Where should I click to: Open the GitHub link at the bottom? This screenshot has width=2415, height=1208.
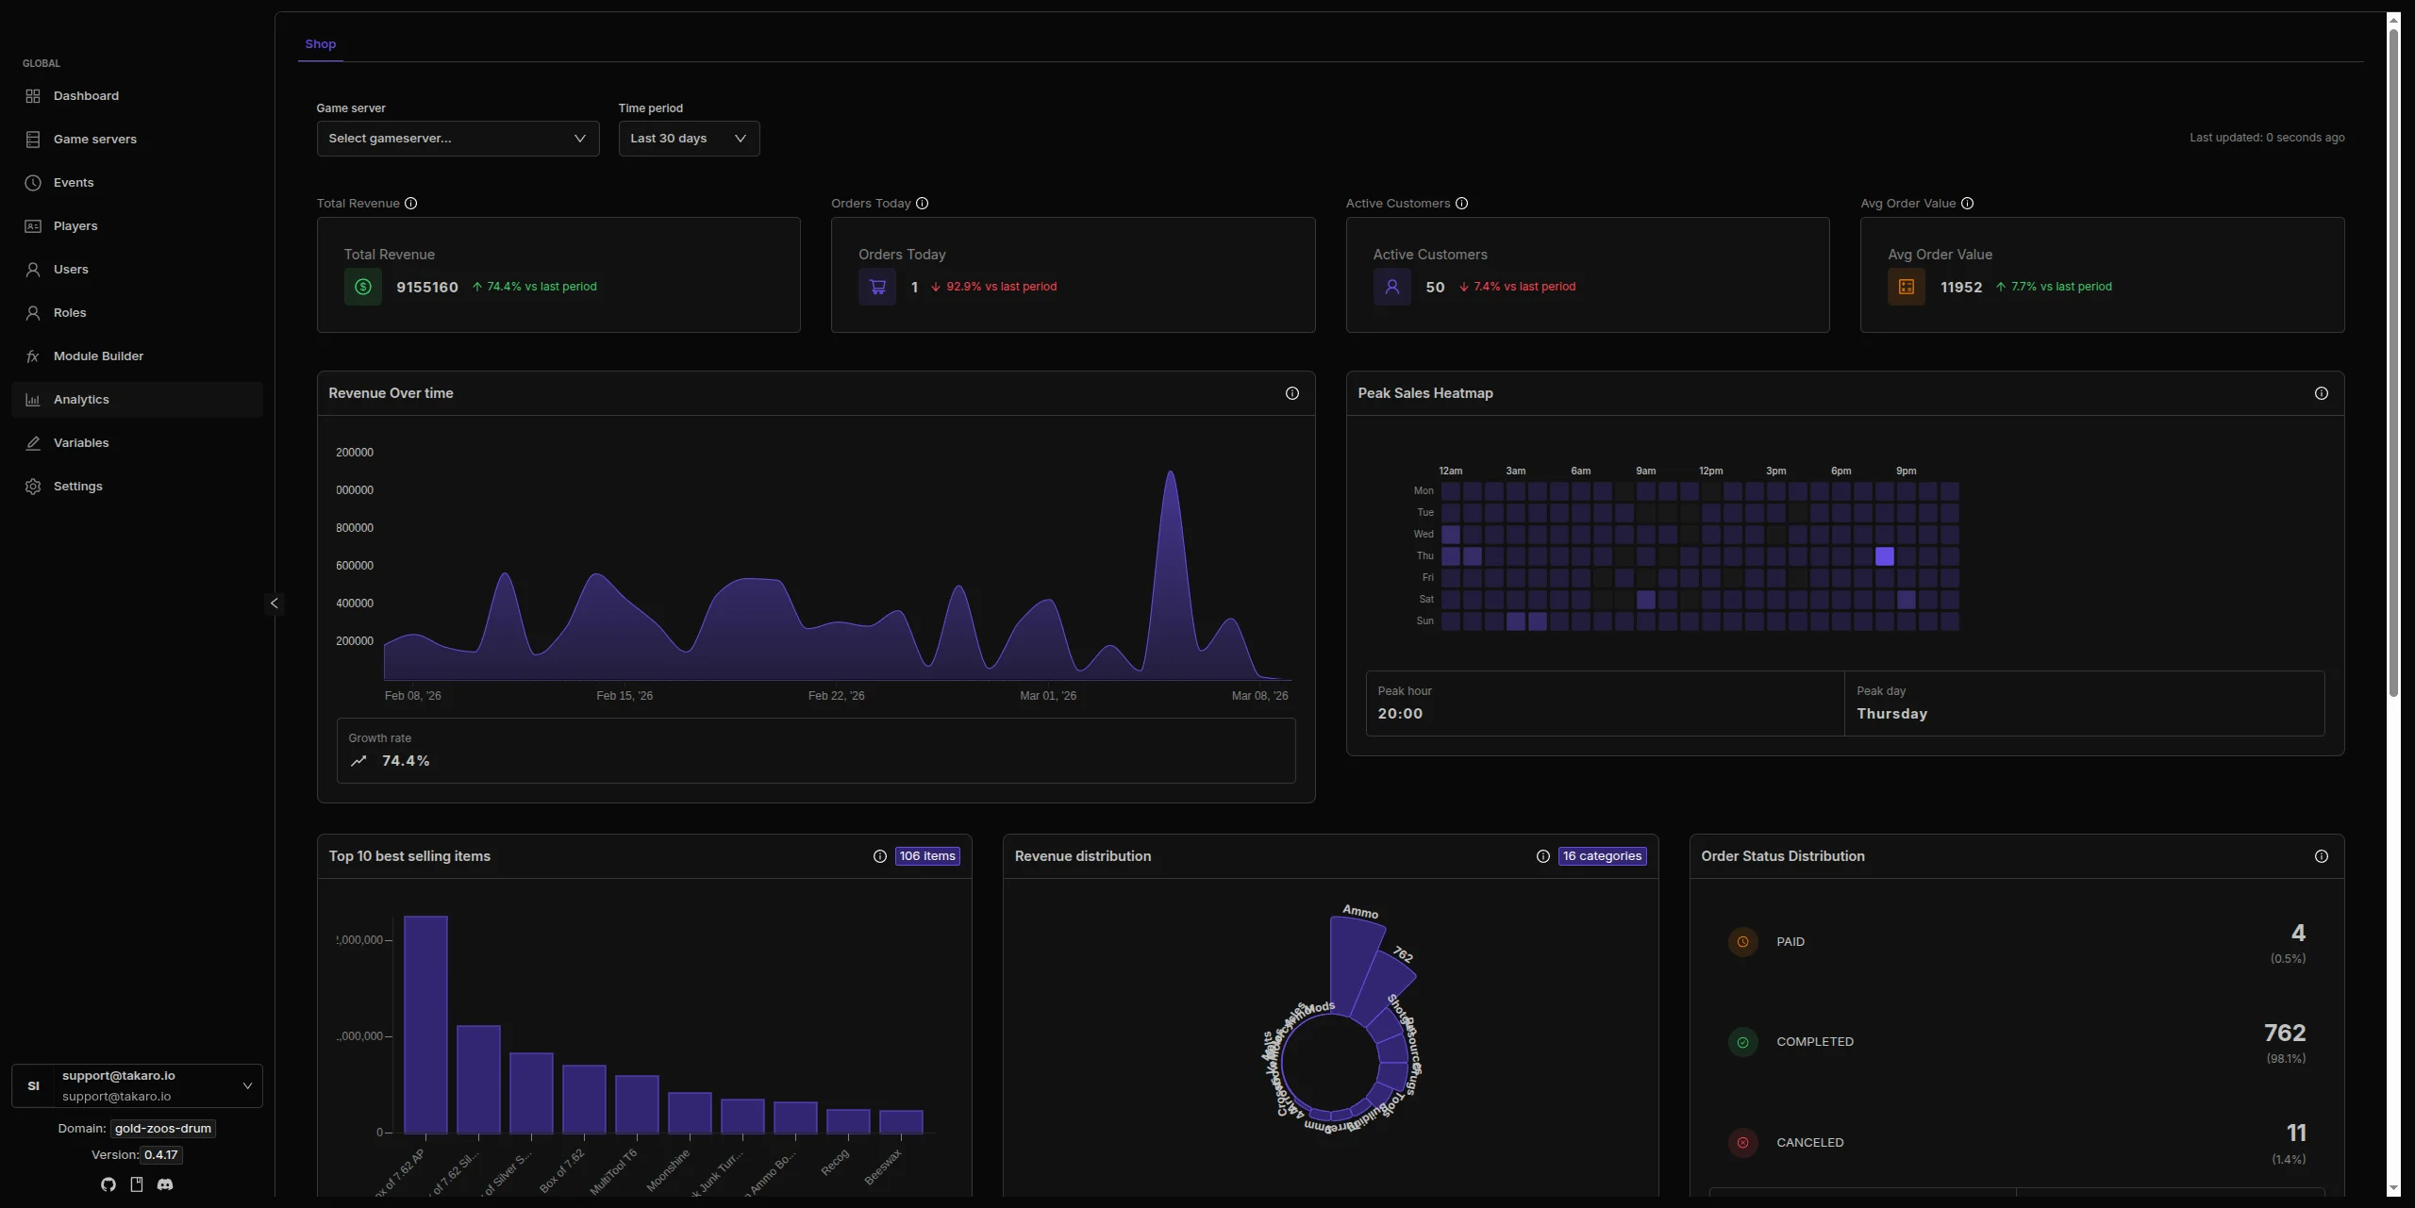(x=108, y=1184)
